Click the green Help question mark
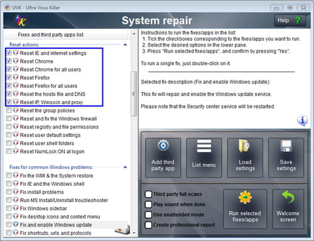 point(298,20)
